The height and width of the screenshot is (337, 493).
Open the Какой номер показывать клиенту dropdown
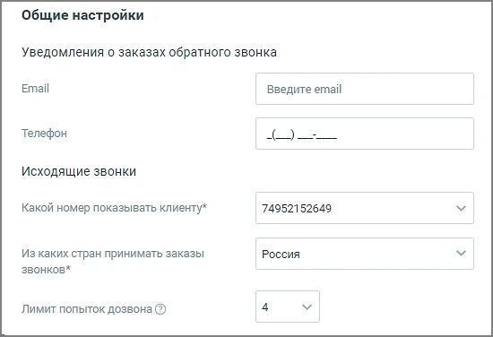coord(365,208)
